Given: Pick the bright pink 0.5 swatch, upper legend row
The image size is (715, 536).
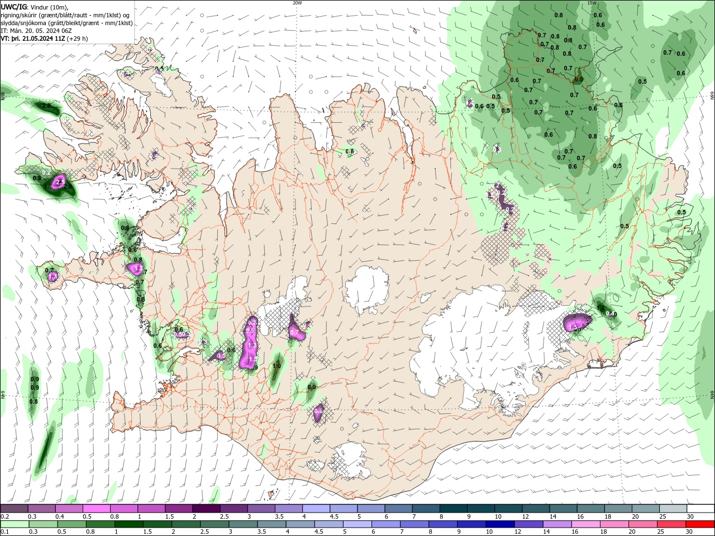Looking at the screenshot, I should (96, 508).
